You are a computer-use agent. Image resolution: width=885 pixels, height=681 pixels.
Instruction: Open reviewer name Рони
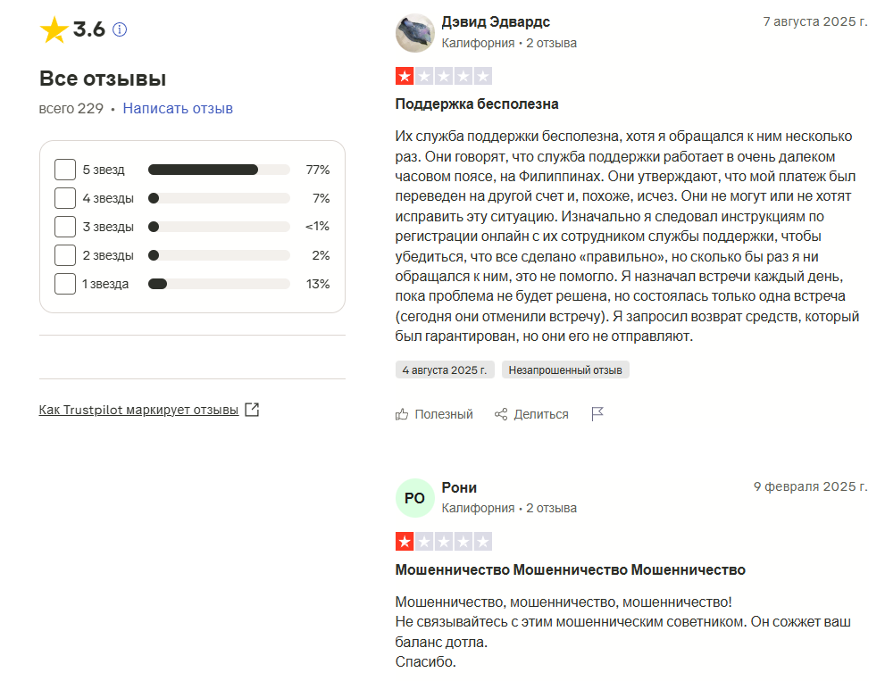(459, 487)
